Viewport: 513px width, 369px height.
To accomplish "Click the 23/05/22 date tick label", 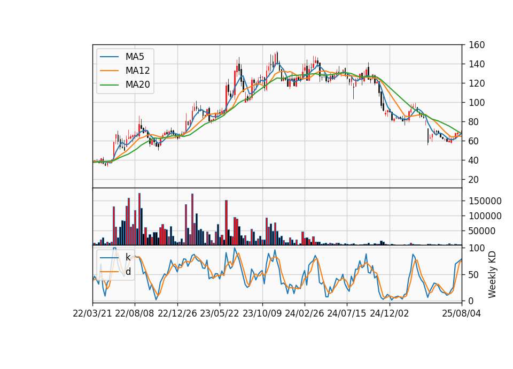I will (x=220, y=313).
